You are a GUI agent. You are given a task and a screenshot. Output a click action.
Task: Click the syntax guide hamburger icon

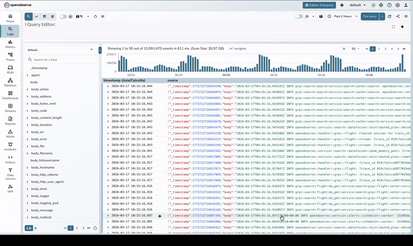pos(102,16)
